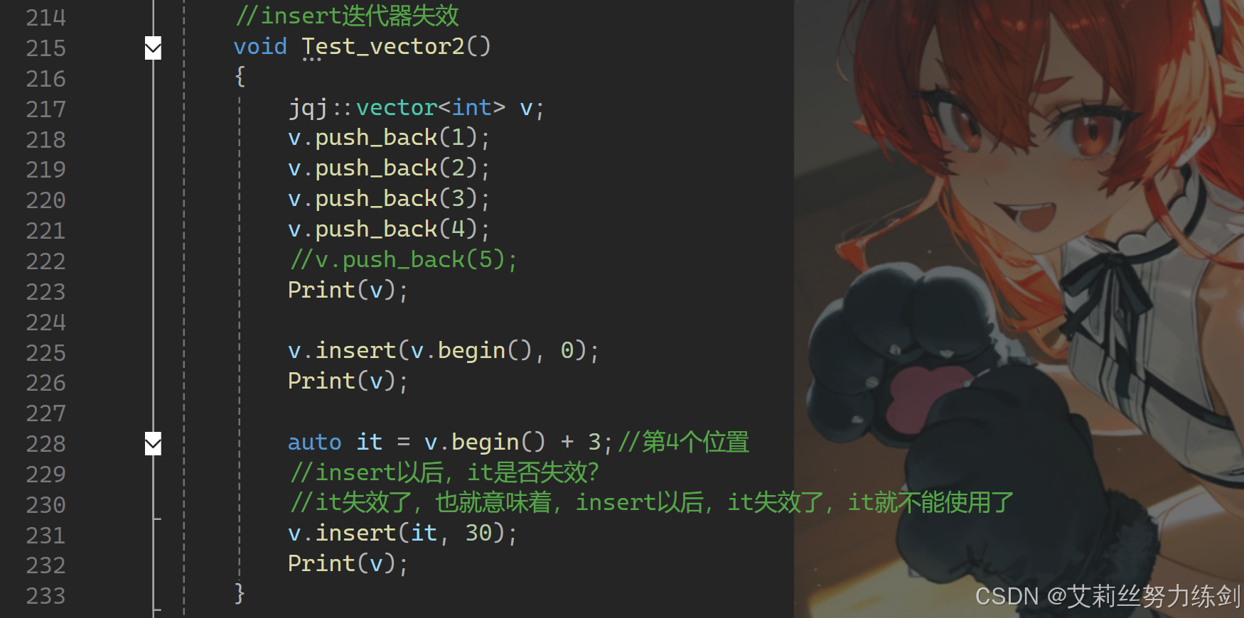1244x618 pixels.
Task: Collapse the Test_vector2 function fold arrow
Action: coord(153,48)
